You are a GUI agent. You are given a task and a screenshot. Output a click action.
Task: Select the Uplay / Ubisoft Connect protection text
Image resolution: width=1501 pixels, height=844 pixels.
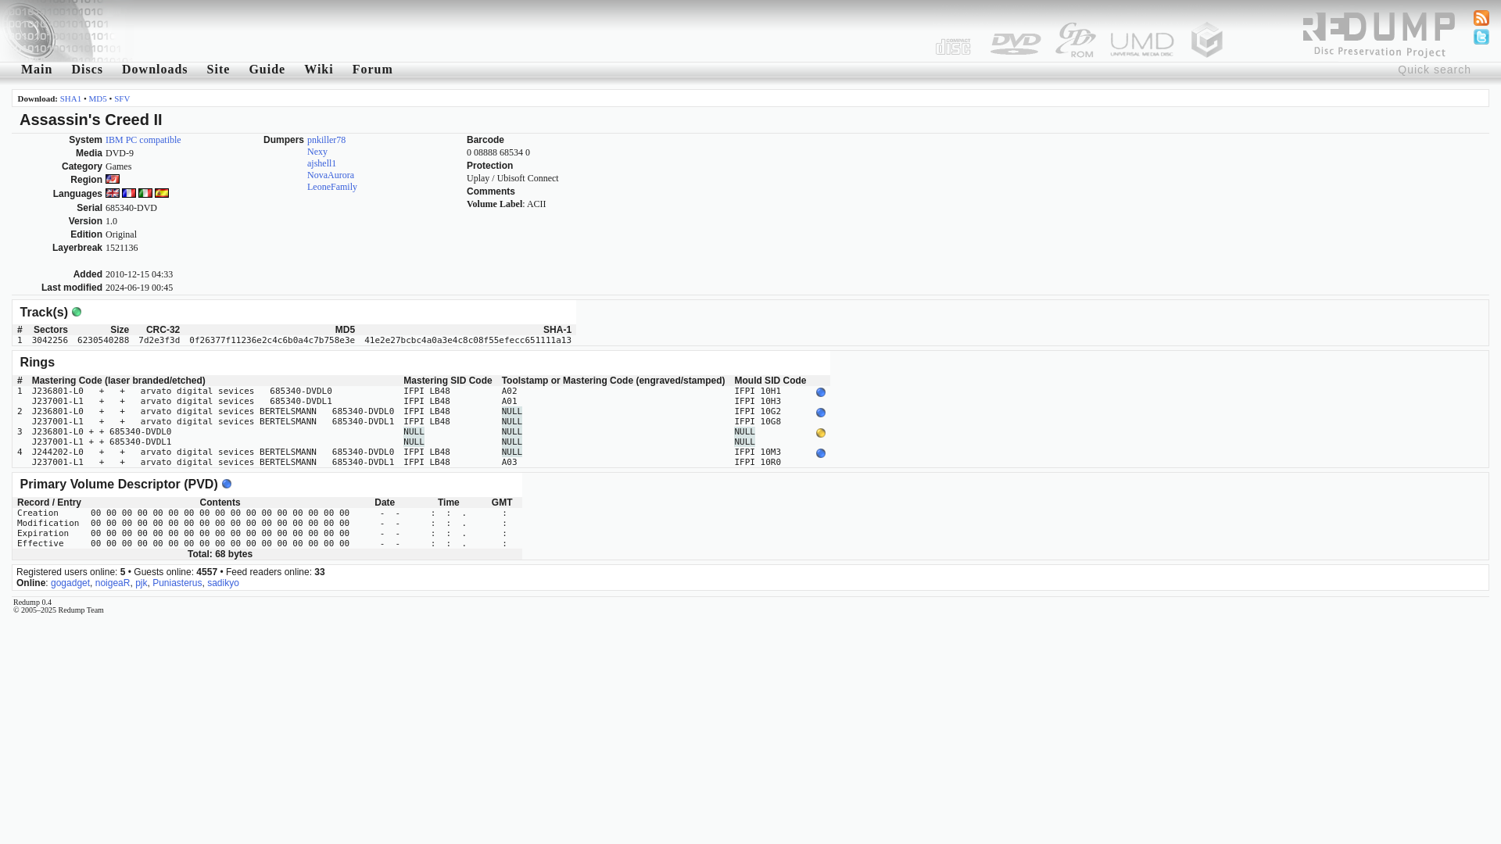[513, 178]
